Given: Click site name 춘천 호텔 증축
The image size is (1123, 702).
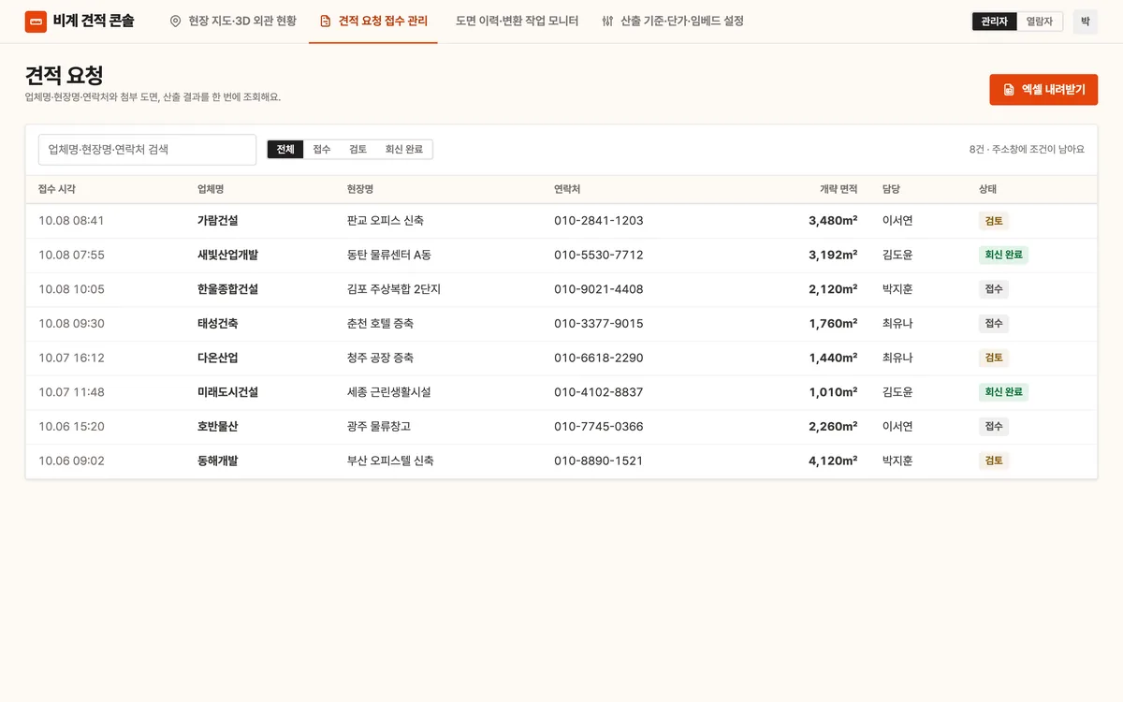Looking at the screenshot, I should [380, 324].
